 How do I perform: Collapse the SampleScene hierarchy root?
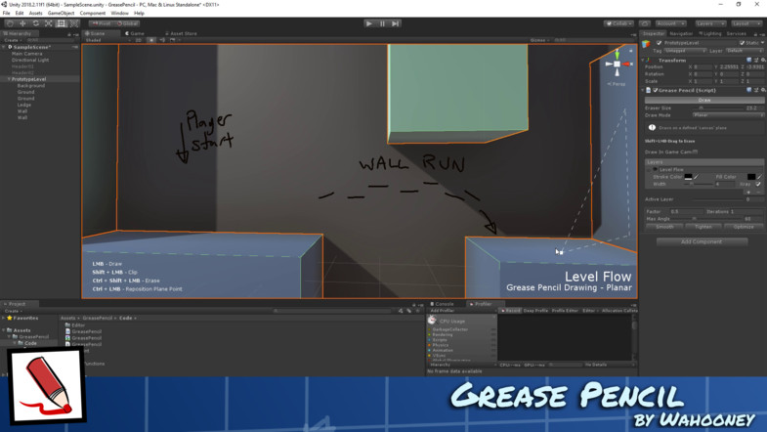4,47
